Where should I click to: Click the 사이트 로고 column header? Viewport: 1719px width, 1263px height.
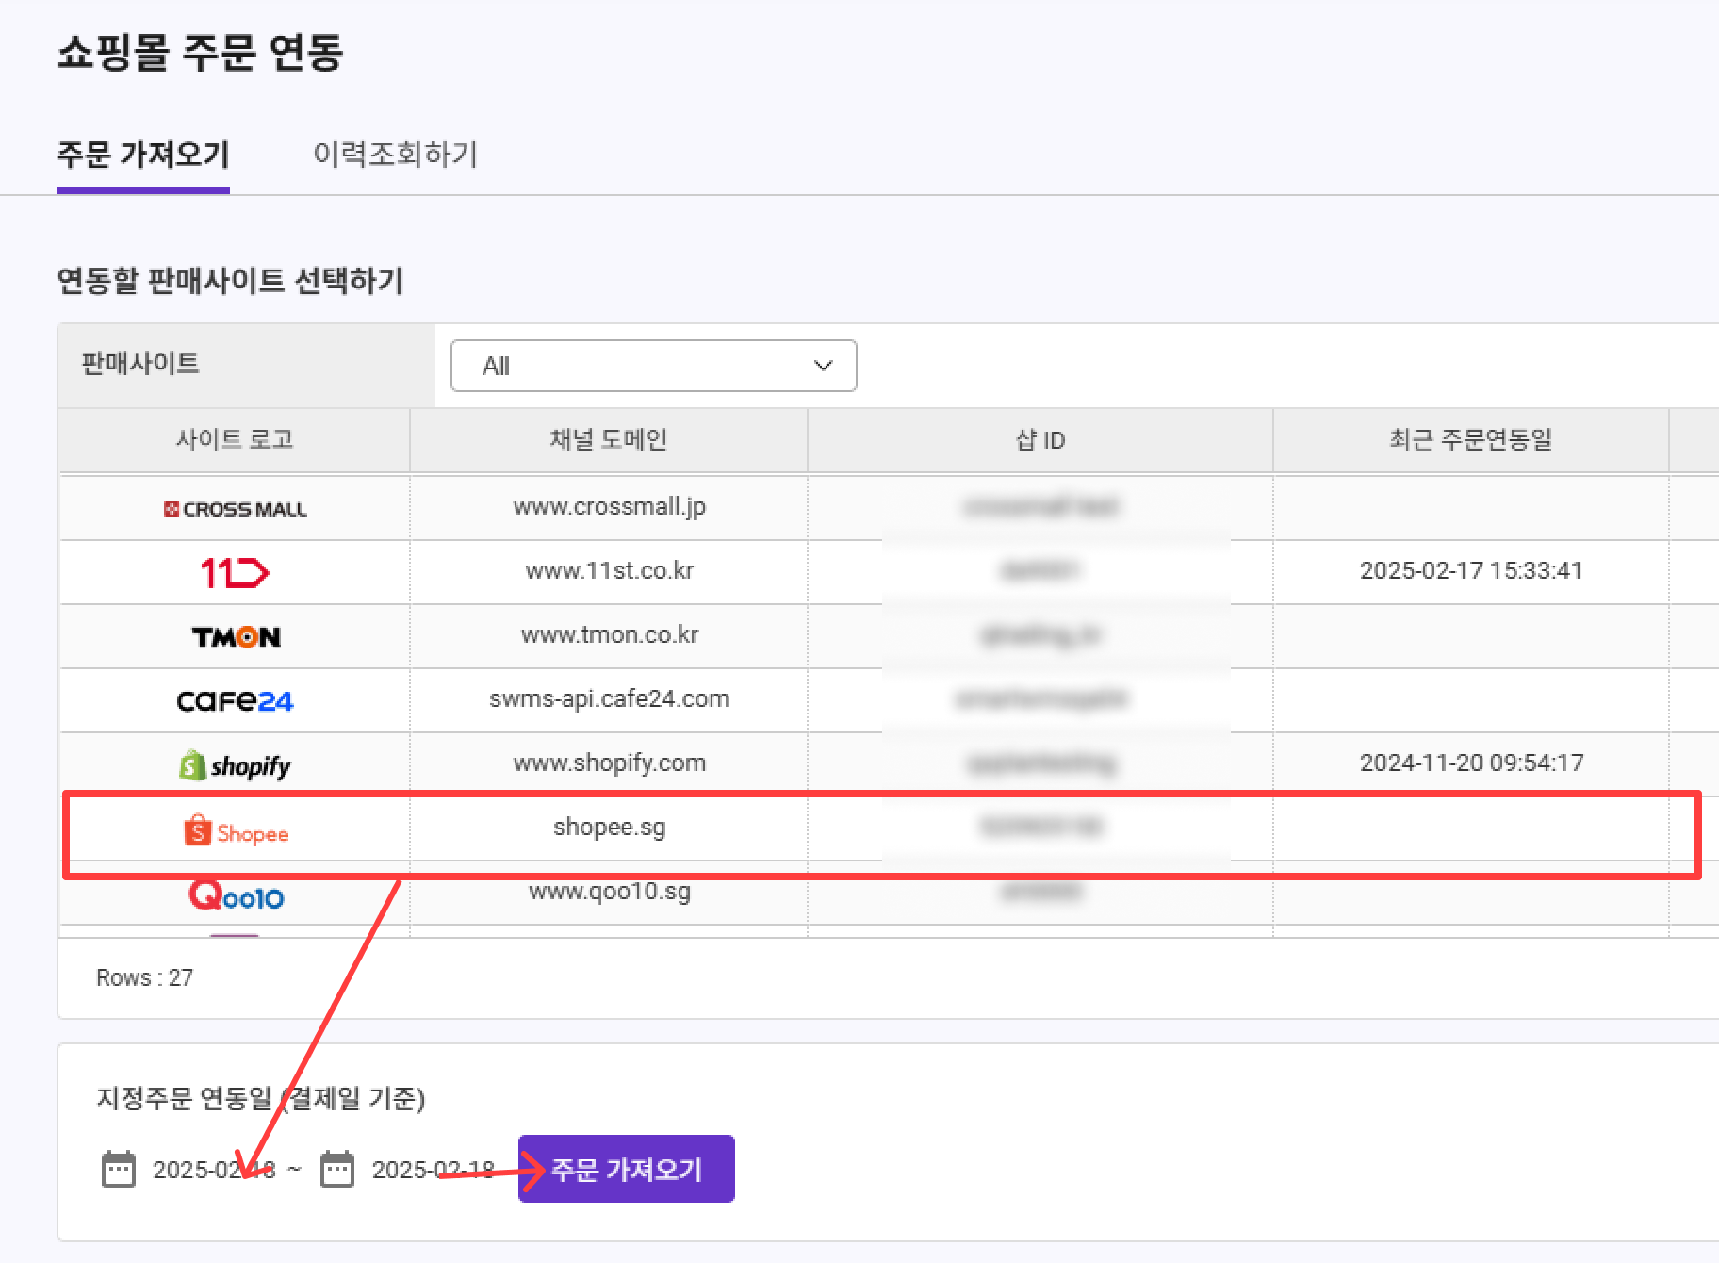(235, 439)
